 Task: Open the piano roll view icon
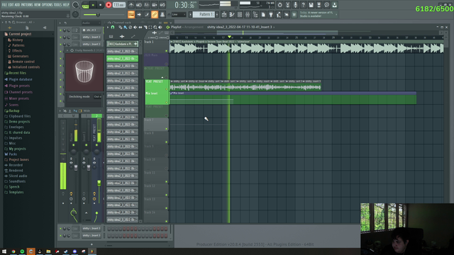(232, 14)
